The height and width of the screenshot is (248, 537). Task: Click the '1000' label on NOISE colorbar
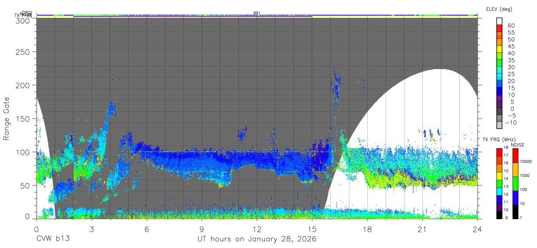click(525, 175)
